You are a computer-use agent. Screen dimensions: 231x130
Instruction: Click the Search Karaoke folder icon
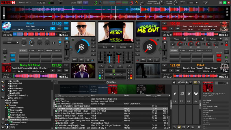coord(9,115)
